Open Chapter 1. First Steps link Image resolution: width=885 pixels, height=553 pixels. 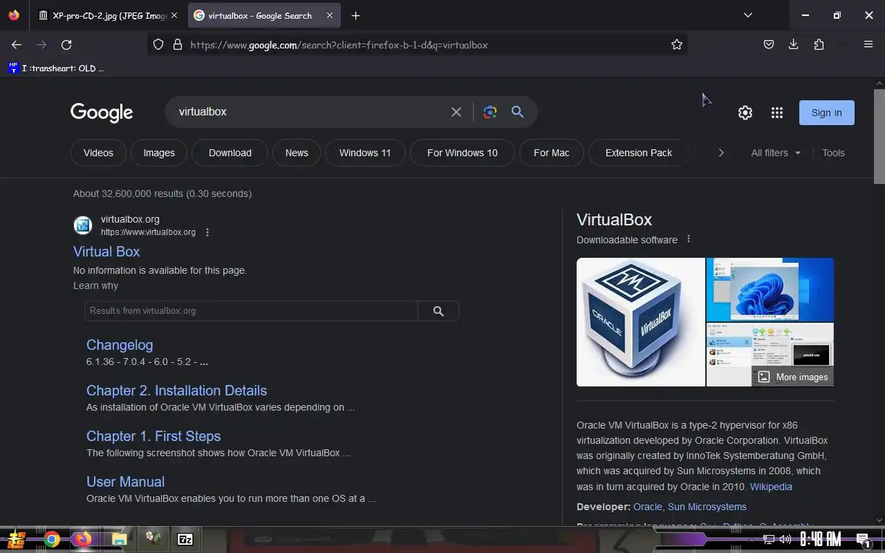point(153,436)
